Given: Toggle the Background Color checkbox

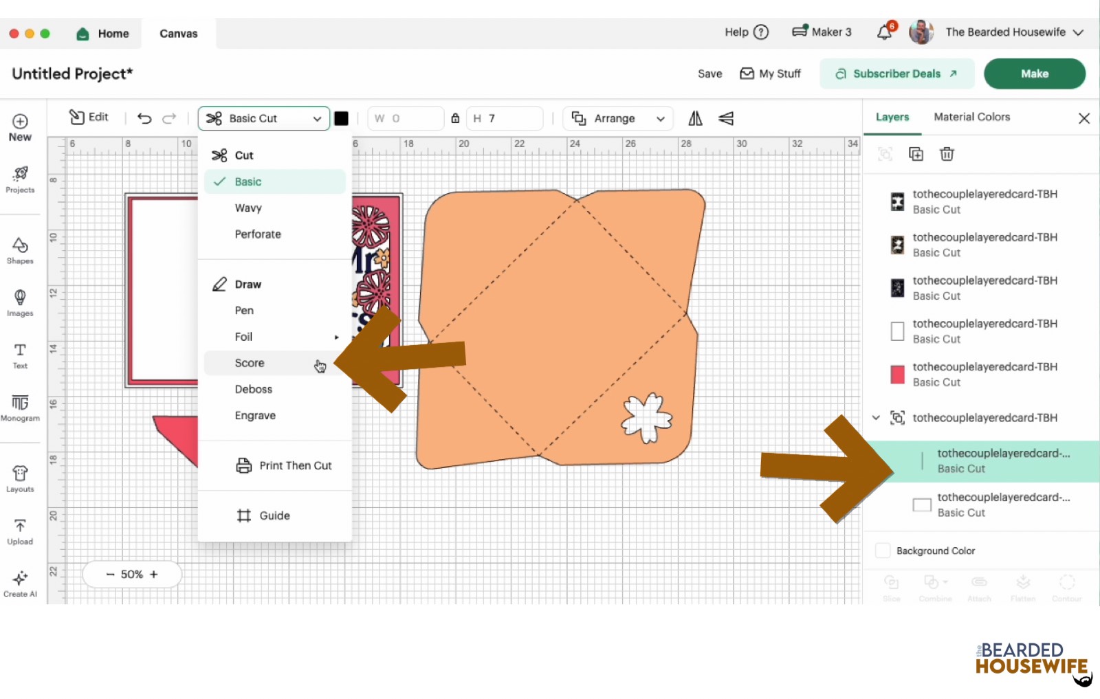Looking at the screenshot, I should 883,551.
